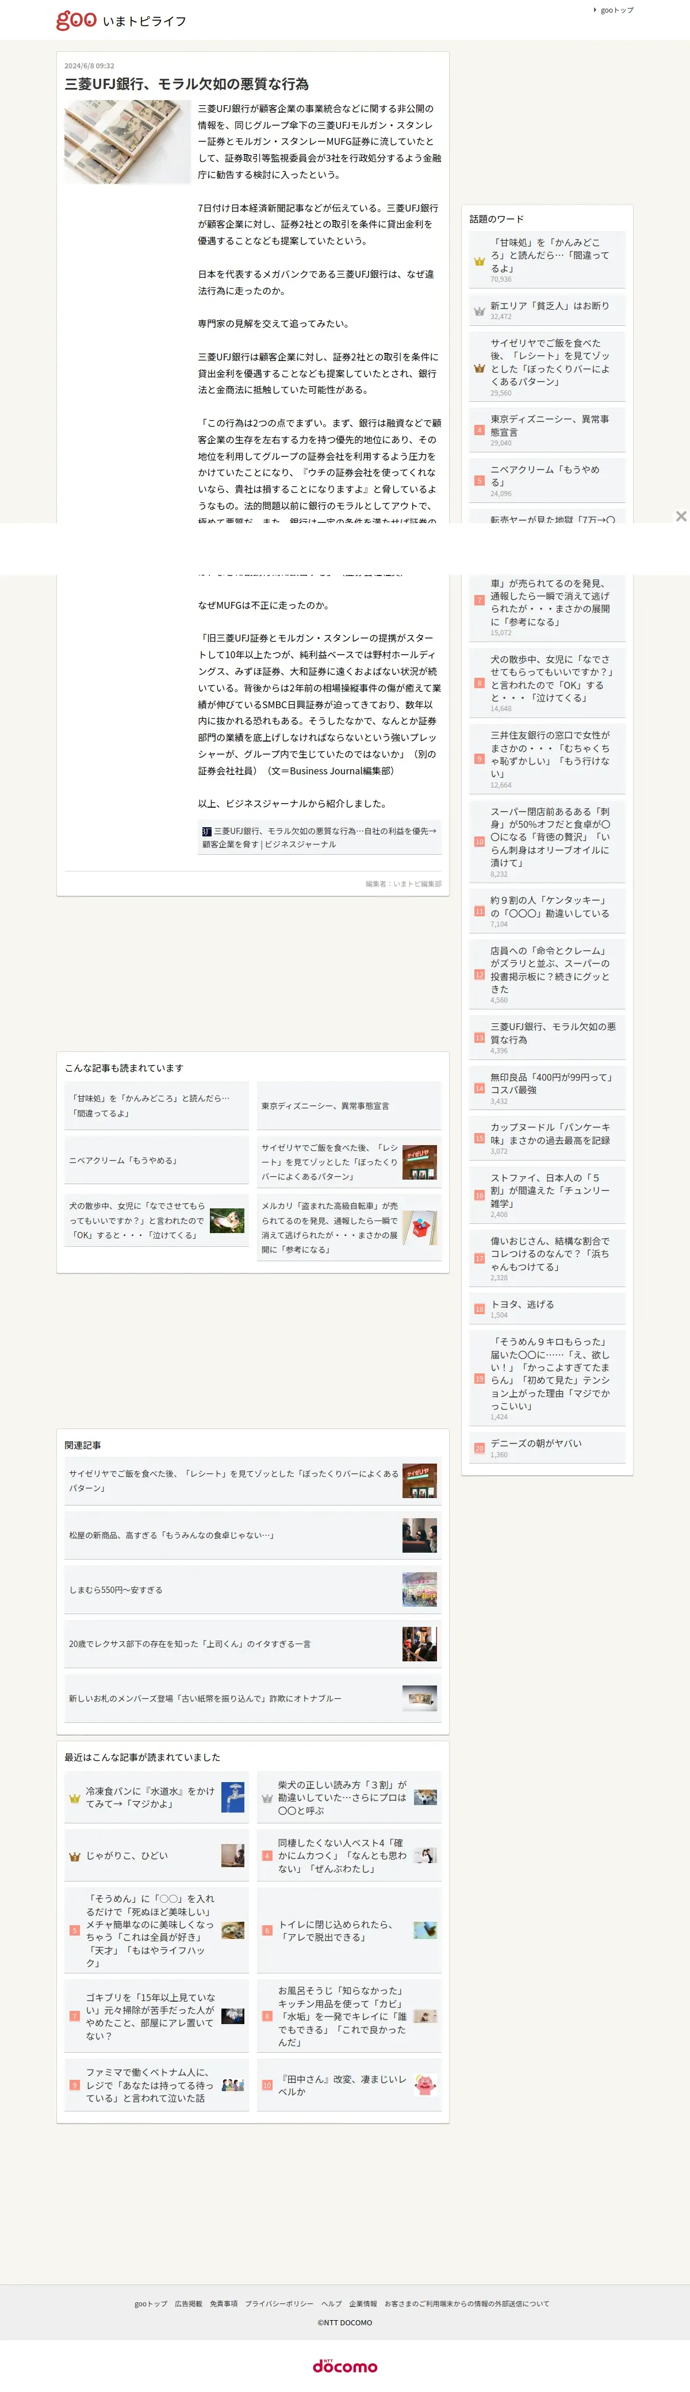Viewport: 690px width, 2392px height.
Task: Open also-read card ニベアクリーム「もうやめる」
Action: (x=156, y=1160)
